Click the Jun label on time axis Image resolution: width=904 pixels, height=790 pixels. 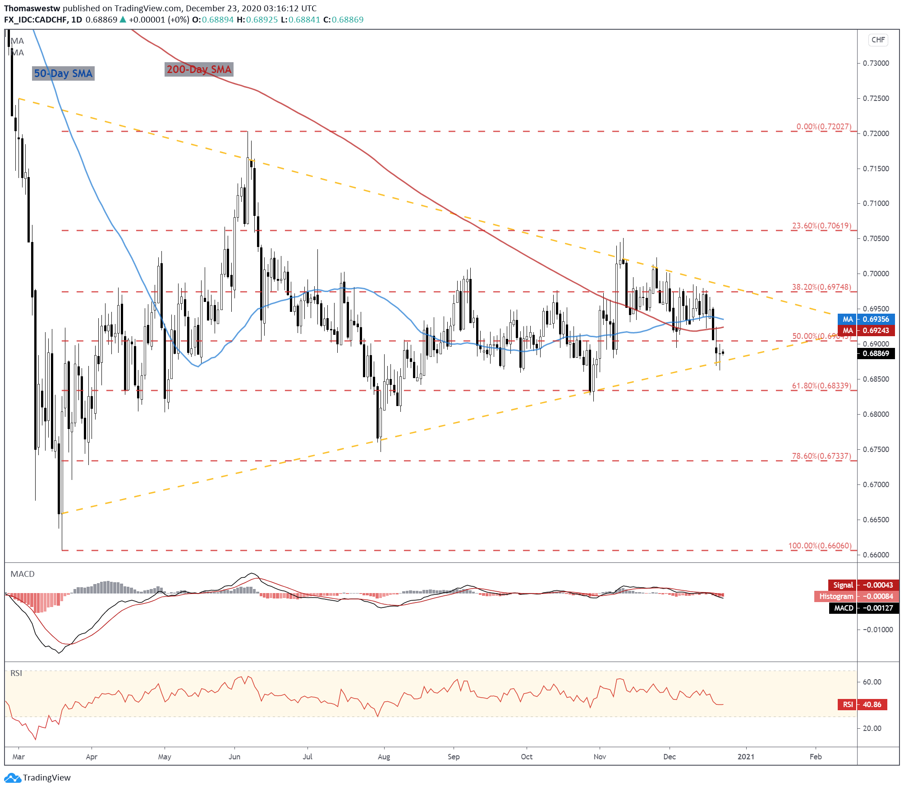tap(234, 757)
